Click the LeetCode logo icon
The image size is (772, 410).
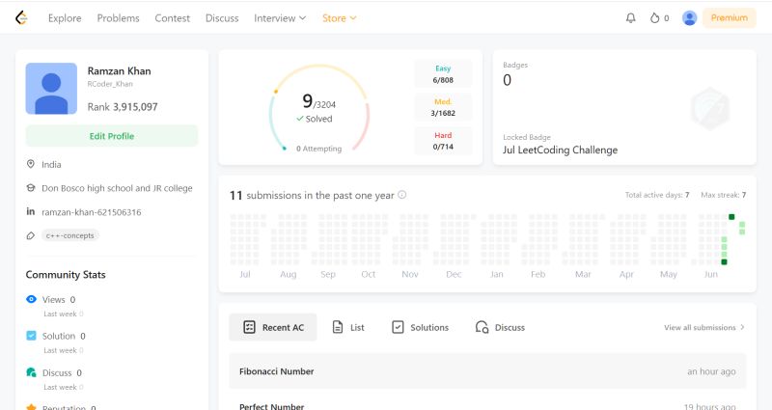(21, 17)
